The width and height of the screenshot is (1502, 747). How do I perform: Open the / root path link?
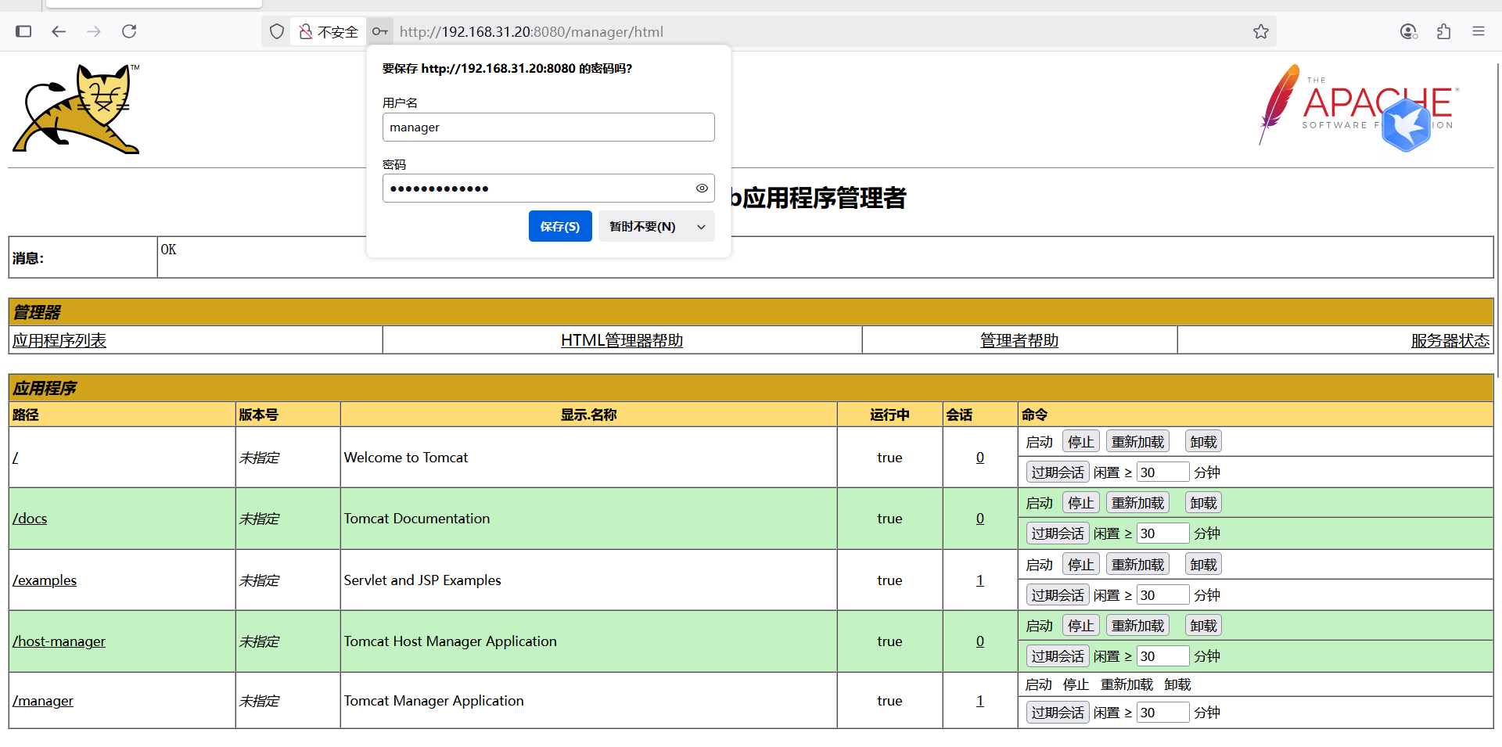[15, 458]
